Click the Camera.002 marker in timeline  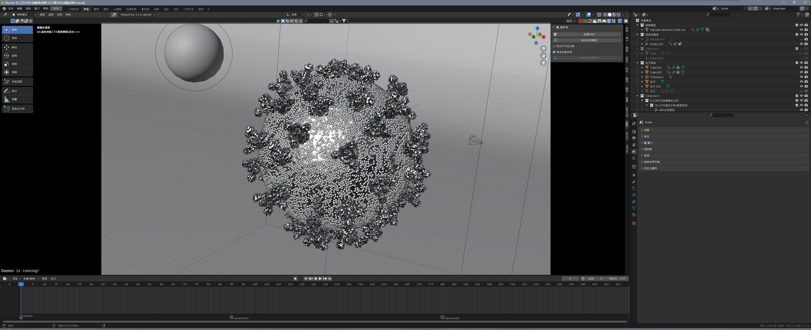pyautogui.click(x=451, y=318)
